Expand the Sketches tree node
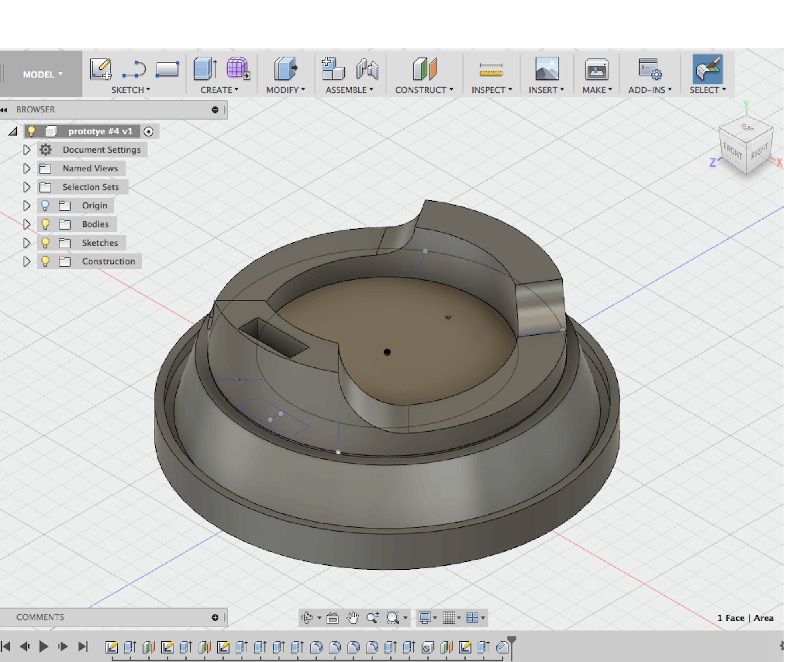This screenshot has height=662, width=797. click(27, 243)
